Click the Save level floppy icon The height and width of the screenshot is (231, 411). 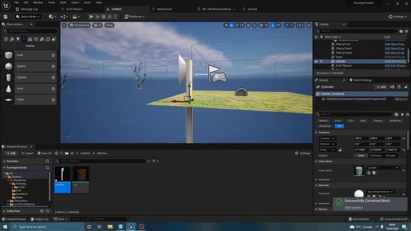point(6,17)
